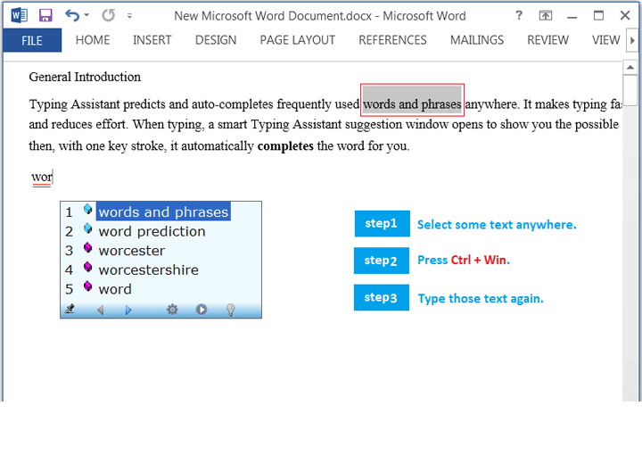Pick the 'worcester' suggestion

[132, 251]
